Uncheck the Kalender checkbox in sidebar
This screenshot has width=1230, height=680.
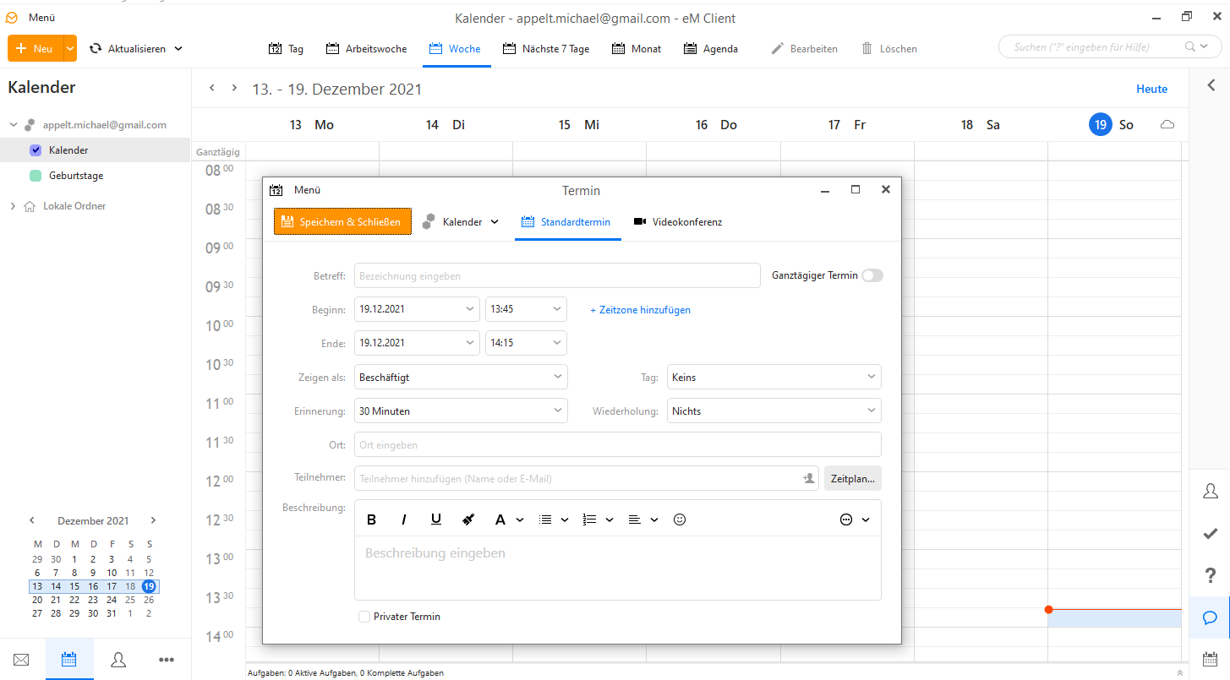36,150
